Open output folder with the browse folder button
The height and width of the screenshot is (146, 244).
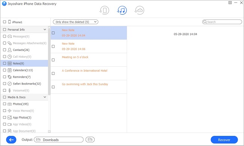(90, 140)
